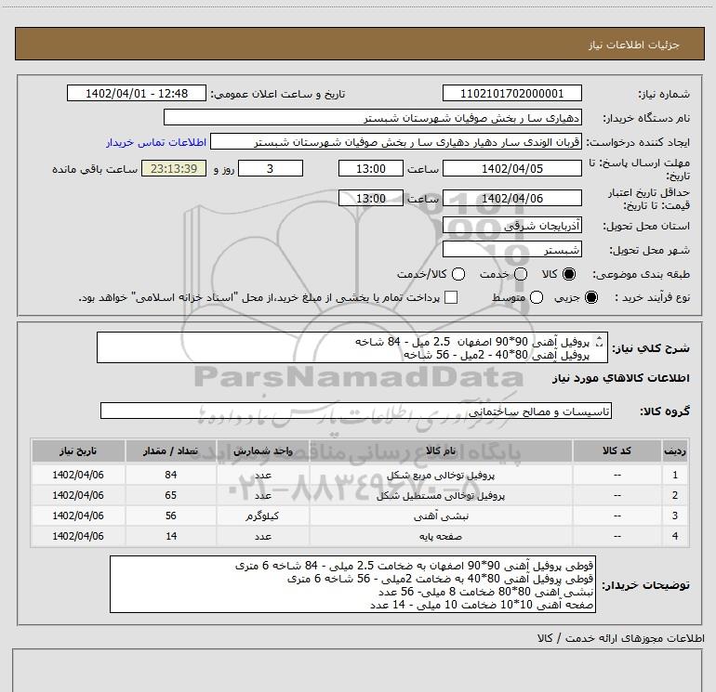
Task: Click the نام کالا column header
Action: [x=441, y=450]
